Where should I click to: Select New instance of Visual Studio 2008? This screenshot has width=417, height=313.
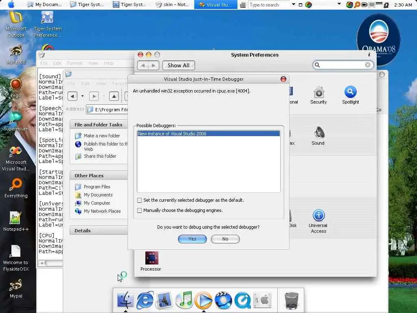[x=208, y=134]
